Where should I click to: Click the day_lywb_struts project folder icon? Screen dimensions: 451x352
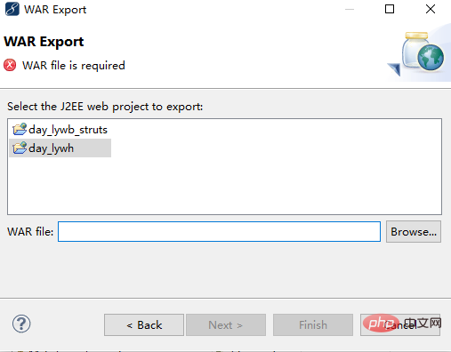pyautogui.click(x=20, y=129)
